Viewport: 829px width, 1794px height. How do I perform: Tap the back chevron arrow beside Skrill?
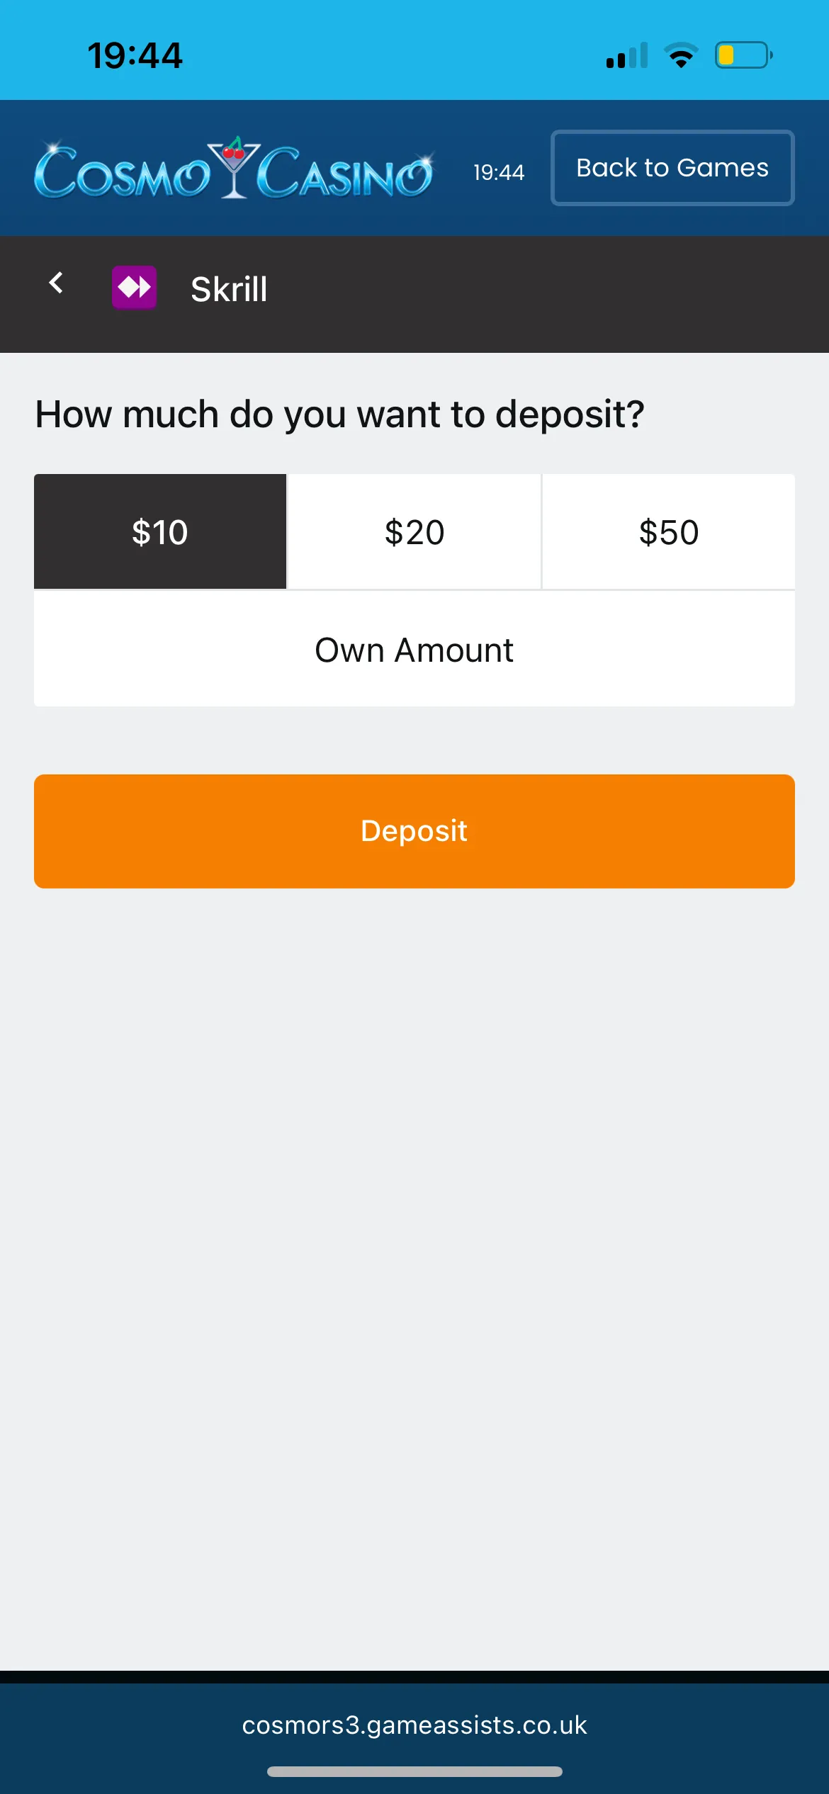[56, 283]
